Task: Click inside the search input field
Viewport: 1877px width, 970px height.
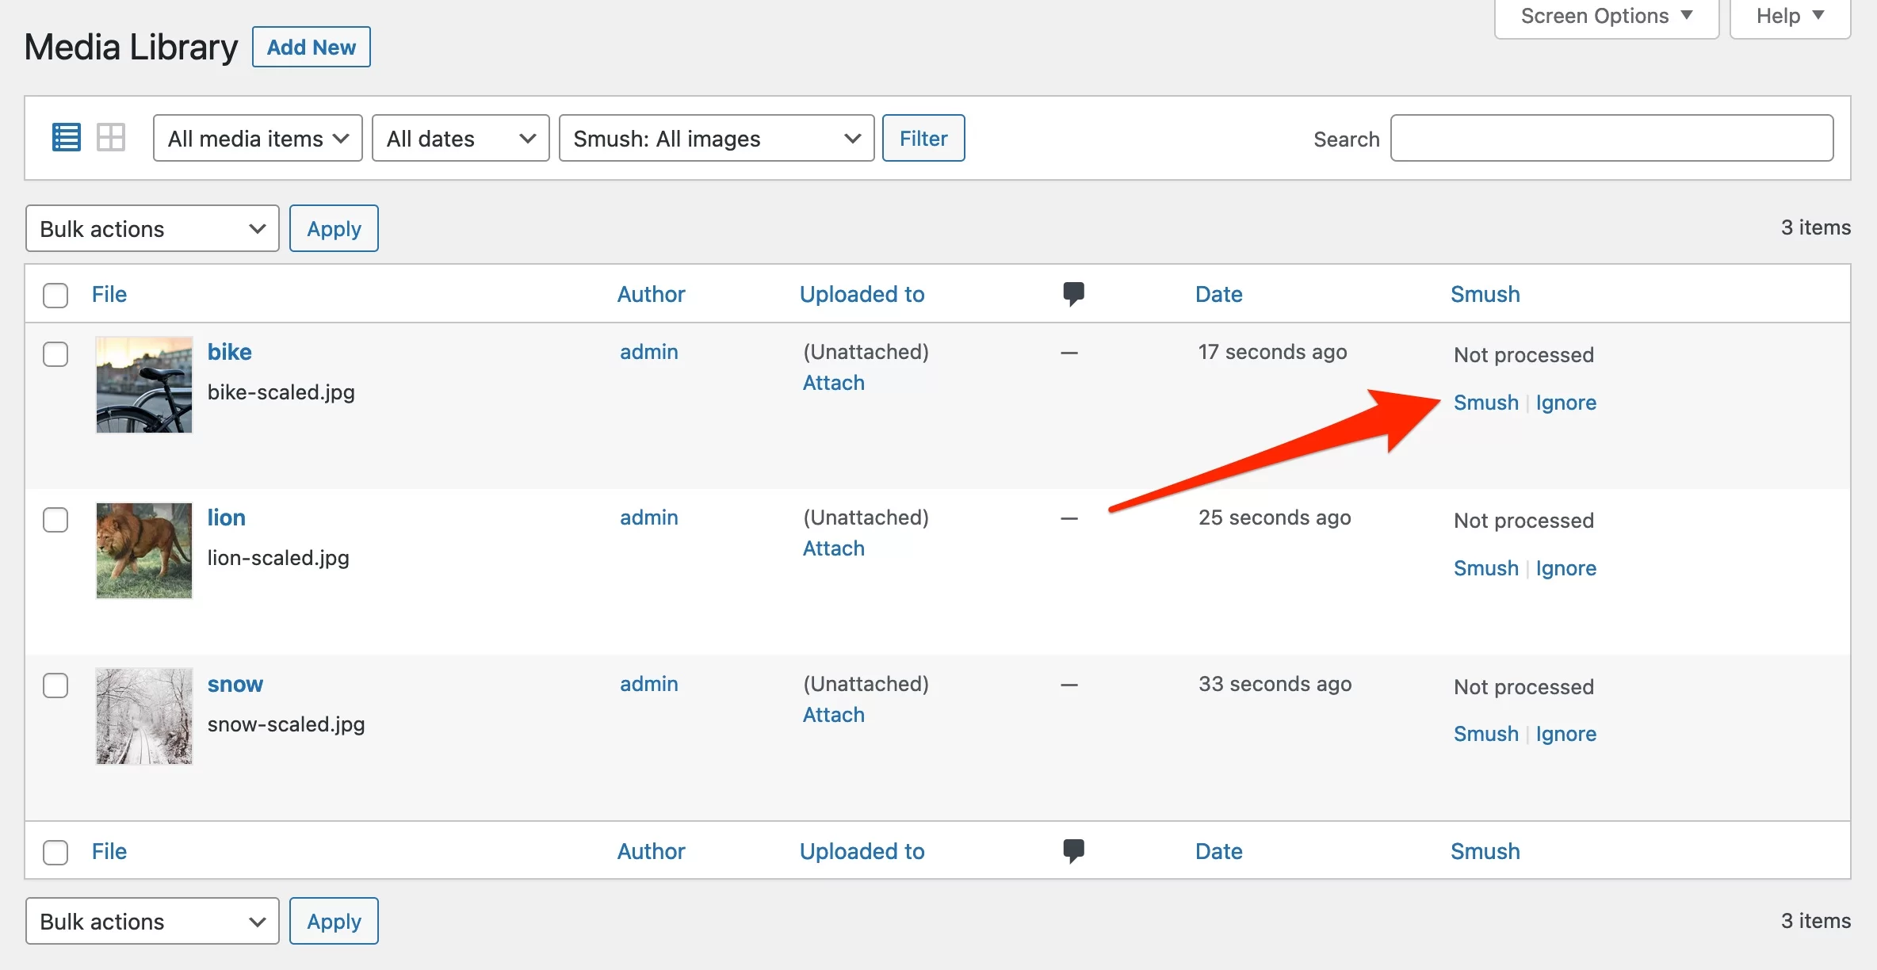Action: tap(1611, 137)
